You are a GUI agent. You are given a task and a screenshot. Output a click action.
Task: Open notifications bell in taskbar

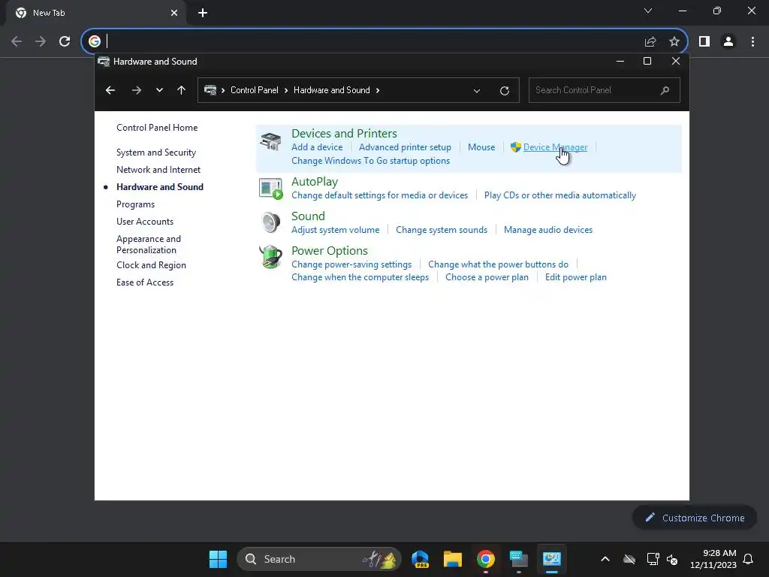pos(748,559)
